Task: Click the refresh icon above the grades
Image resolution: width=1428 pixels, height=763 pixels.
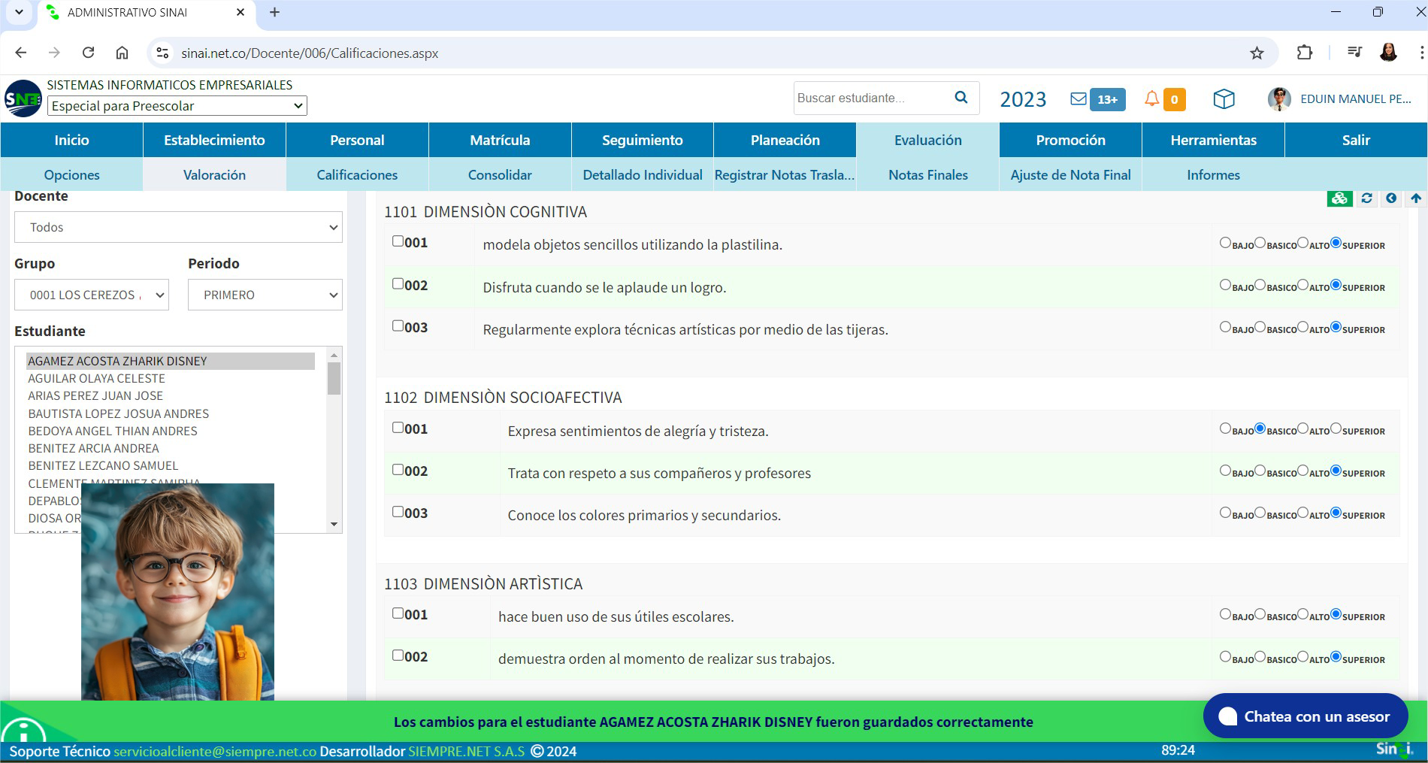Action: point(1366,198)
